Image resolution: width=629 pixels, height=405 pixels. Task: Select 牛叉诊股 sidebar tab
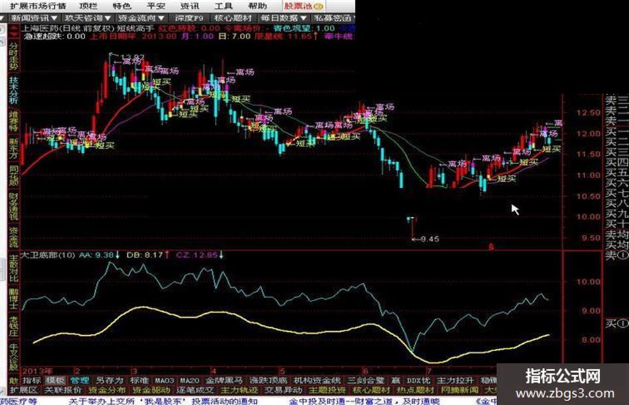click(13, 357)
